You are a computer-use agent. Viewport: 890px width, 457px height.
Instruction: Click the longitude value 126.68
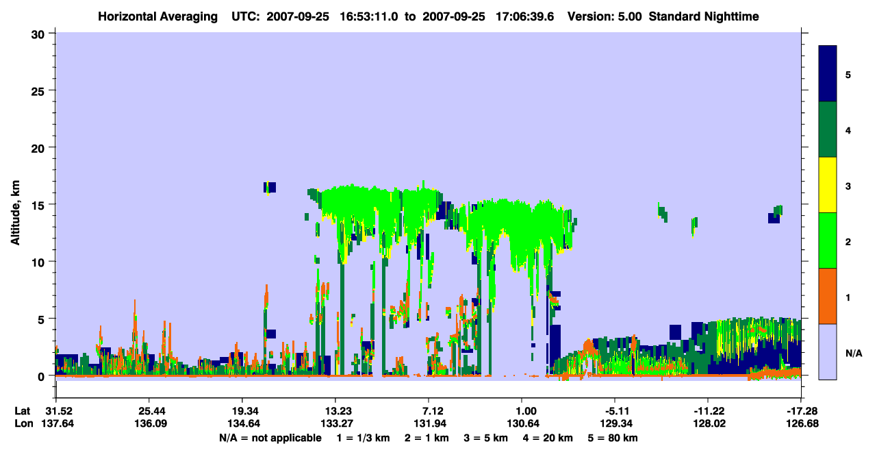[801, 423]
